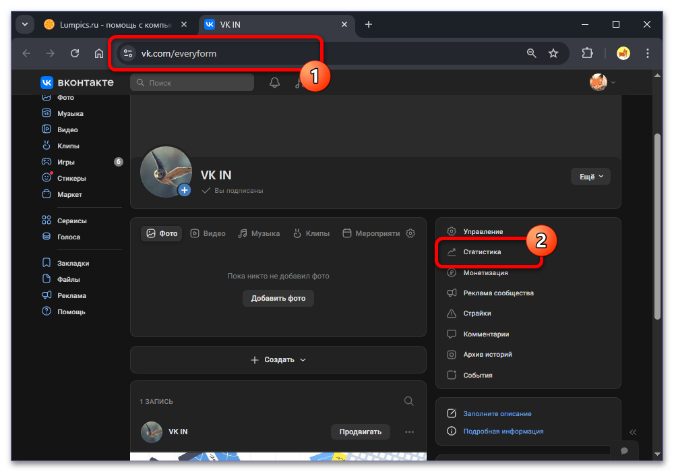Open Видео in left sidebar
This screenshot has width=674, height=472.
point(60,129)
